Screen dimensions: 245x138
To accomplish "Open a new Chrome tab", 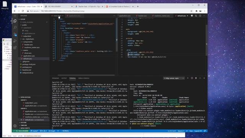I will click(138, 7).
